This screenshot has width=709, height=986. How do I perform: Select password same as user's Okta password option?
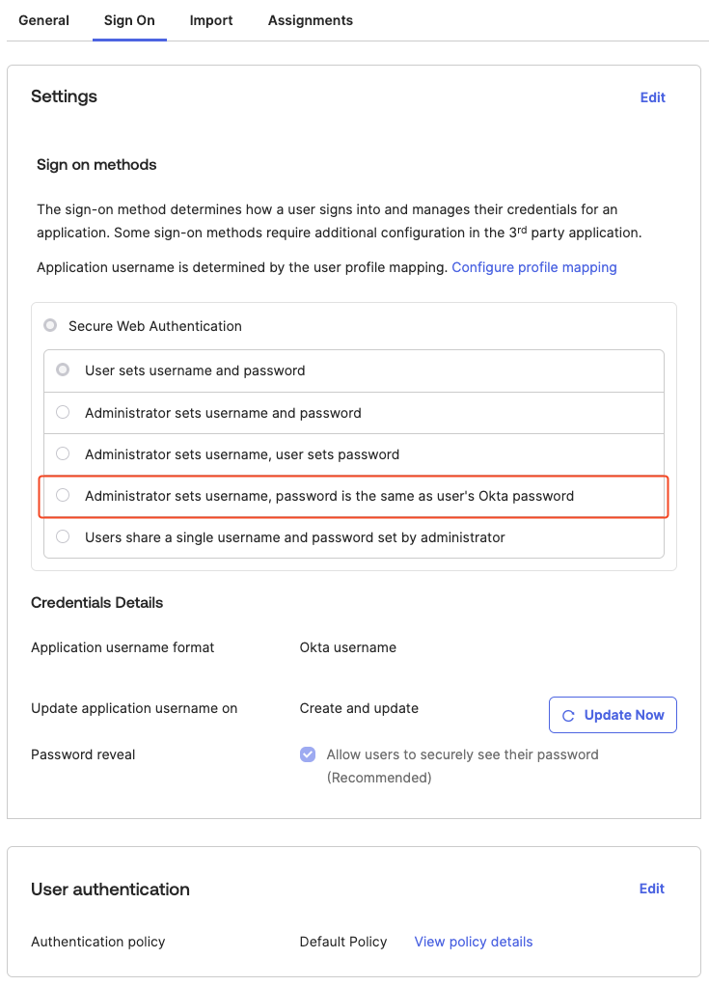[x=63, y=496]
